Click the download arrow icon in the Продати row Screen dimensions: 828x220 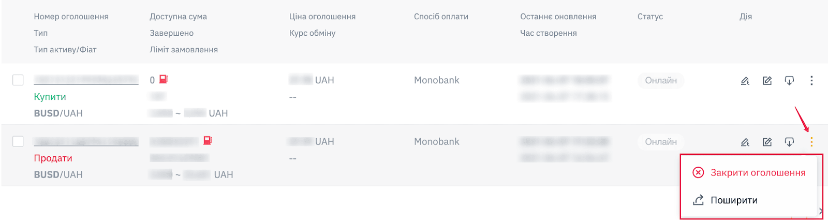click(789, 142)
